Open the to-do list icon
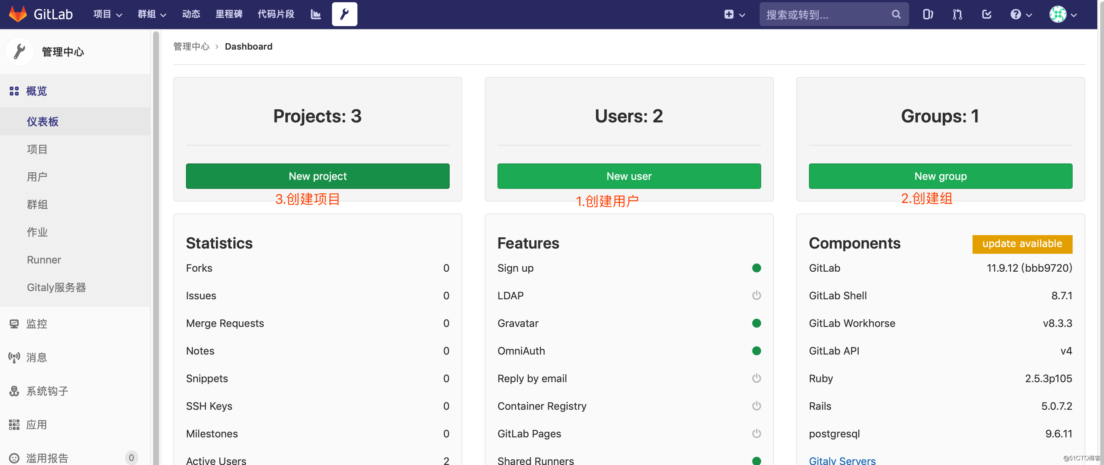 click(986, 15)
